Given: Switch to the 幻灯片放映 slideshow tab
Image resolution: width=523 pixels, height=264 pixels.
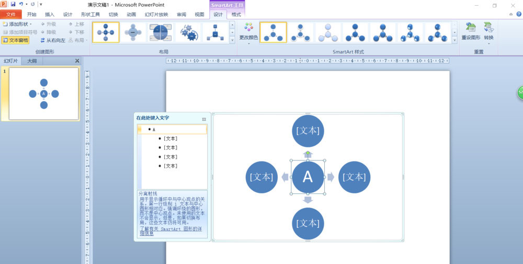Looking at the screenshot, I should 156,14.
